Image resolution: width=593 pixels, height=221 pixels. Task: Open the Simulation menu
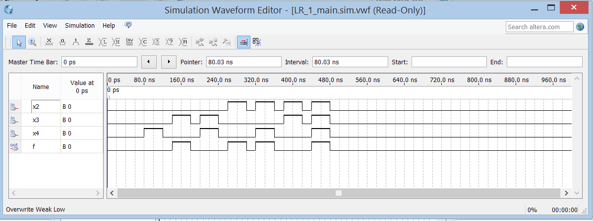[80, 26]
